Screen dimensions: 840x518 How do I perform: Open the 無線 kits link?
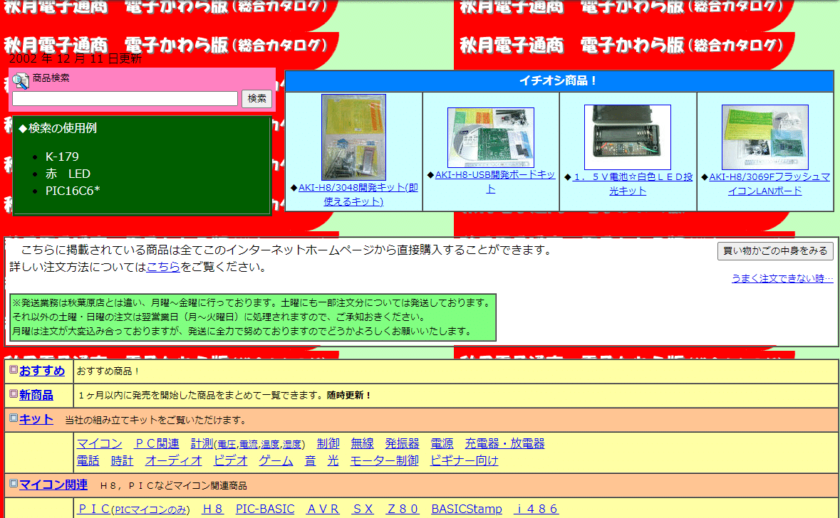click(362, 443)
